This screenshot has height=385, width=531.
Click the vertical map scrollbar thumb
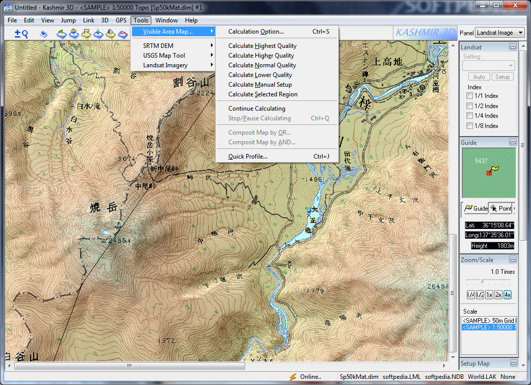point(453,294)
